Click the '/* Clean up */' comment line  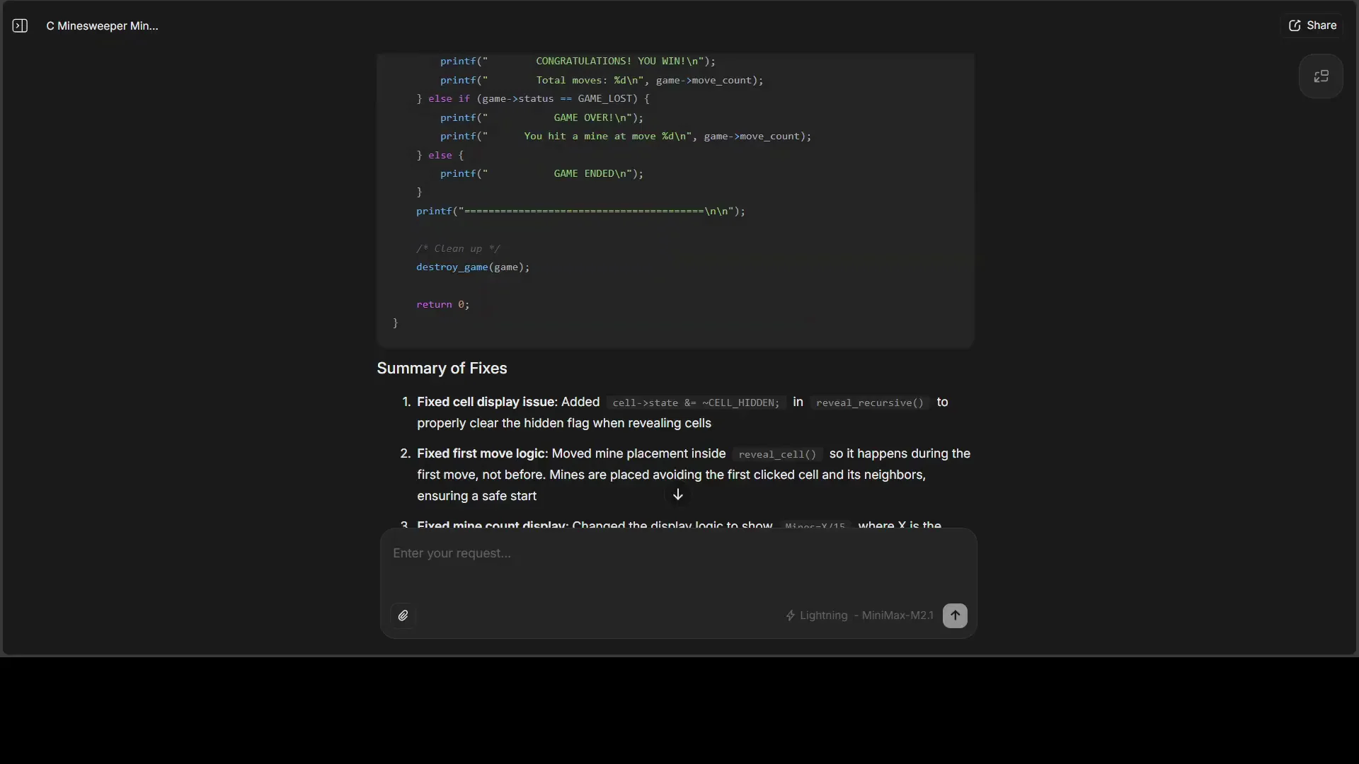coord(458,249)
